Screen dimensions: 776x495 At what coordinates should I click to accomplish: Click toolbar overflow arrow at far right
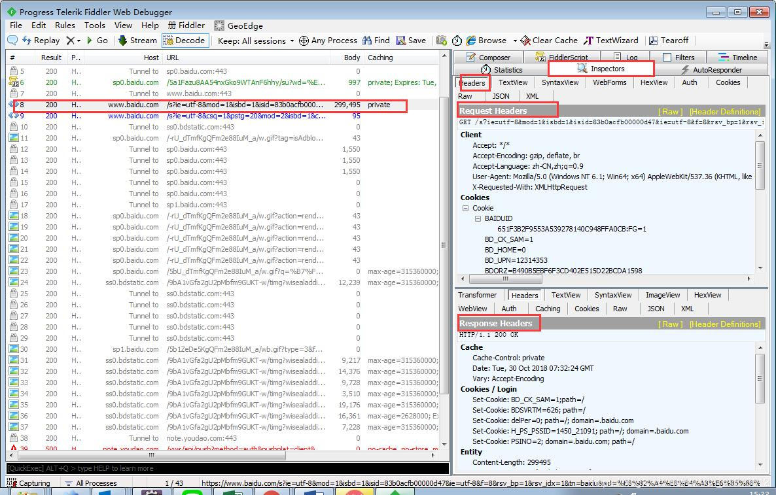click(767, 44)
